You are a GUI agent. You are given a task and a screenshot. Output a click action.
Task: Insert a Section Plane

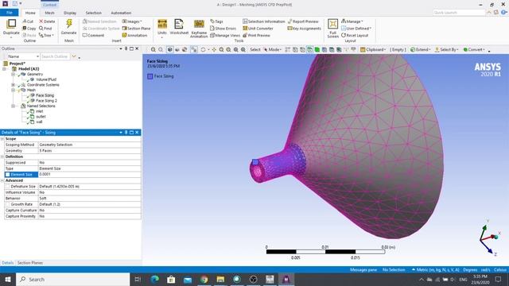[136, 29]
